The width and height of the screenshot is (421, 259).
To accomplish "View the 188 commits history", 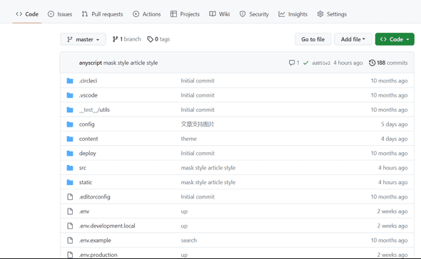I will 388,63.
